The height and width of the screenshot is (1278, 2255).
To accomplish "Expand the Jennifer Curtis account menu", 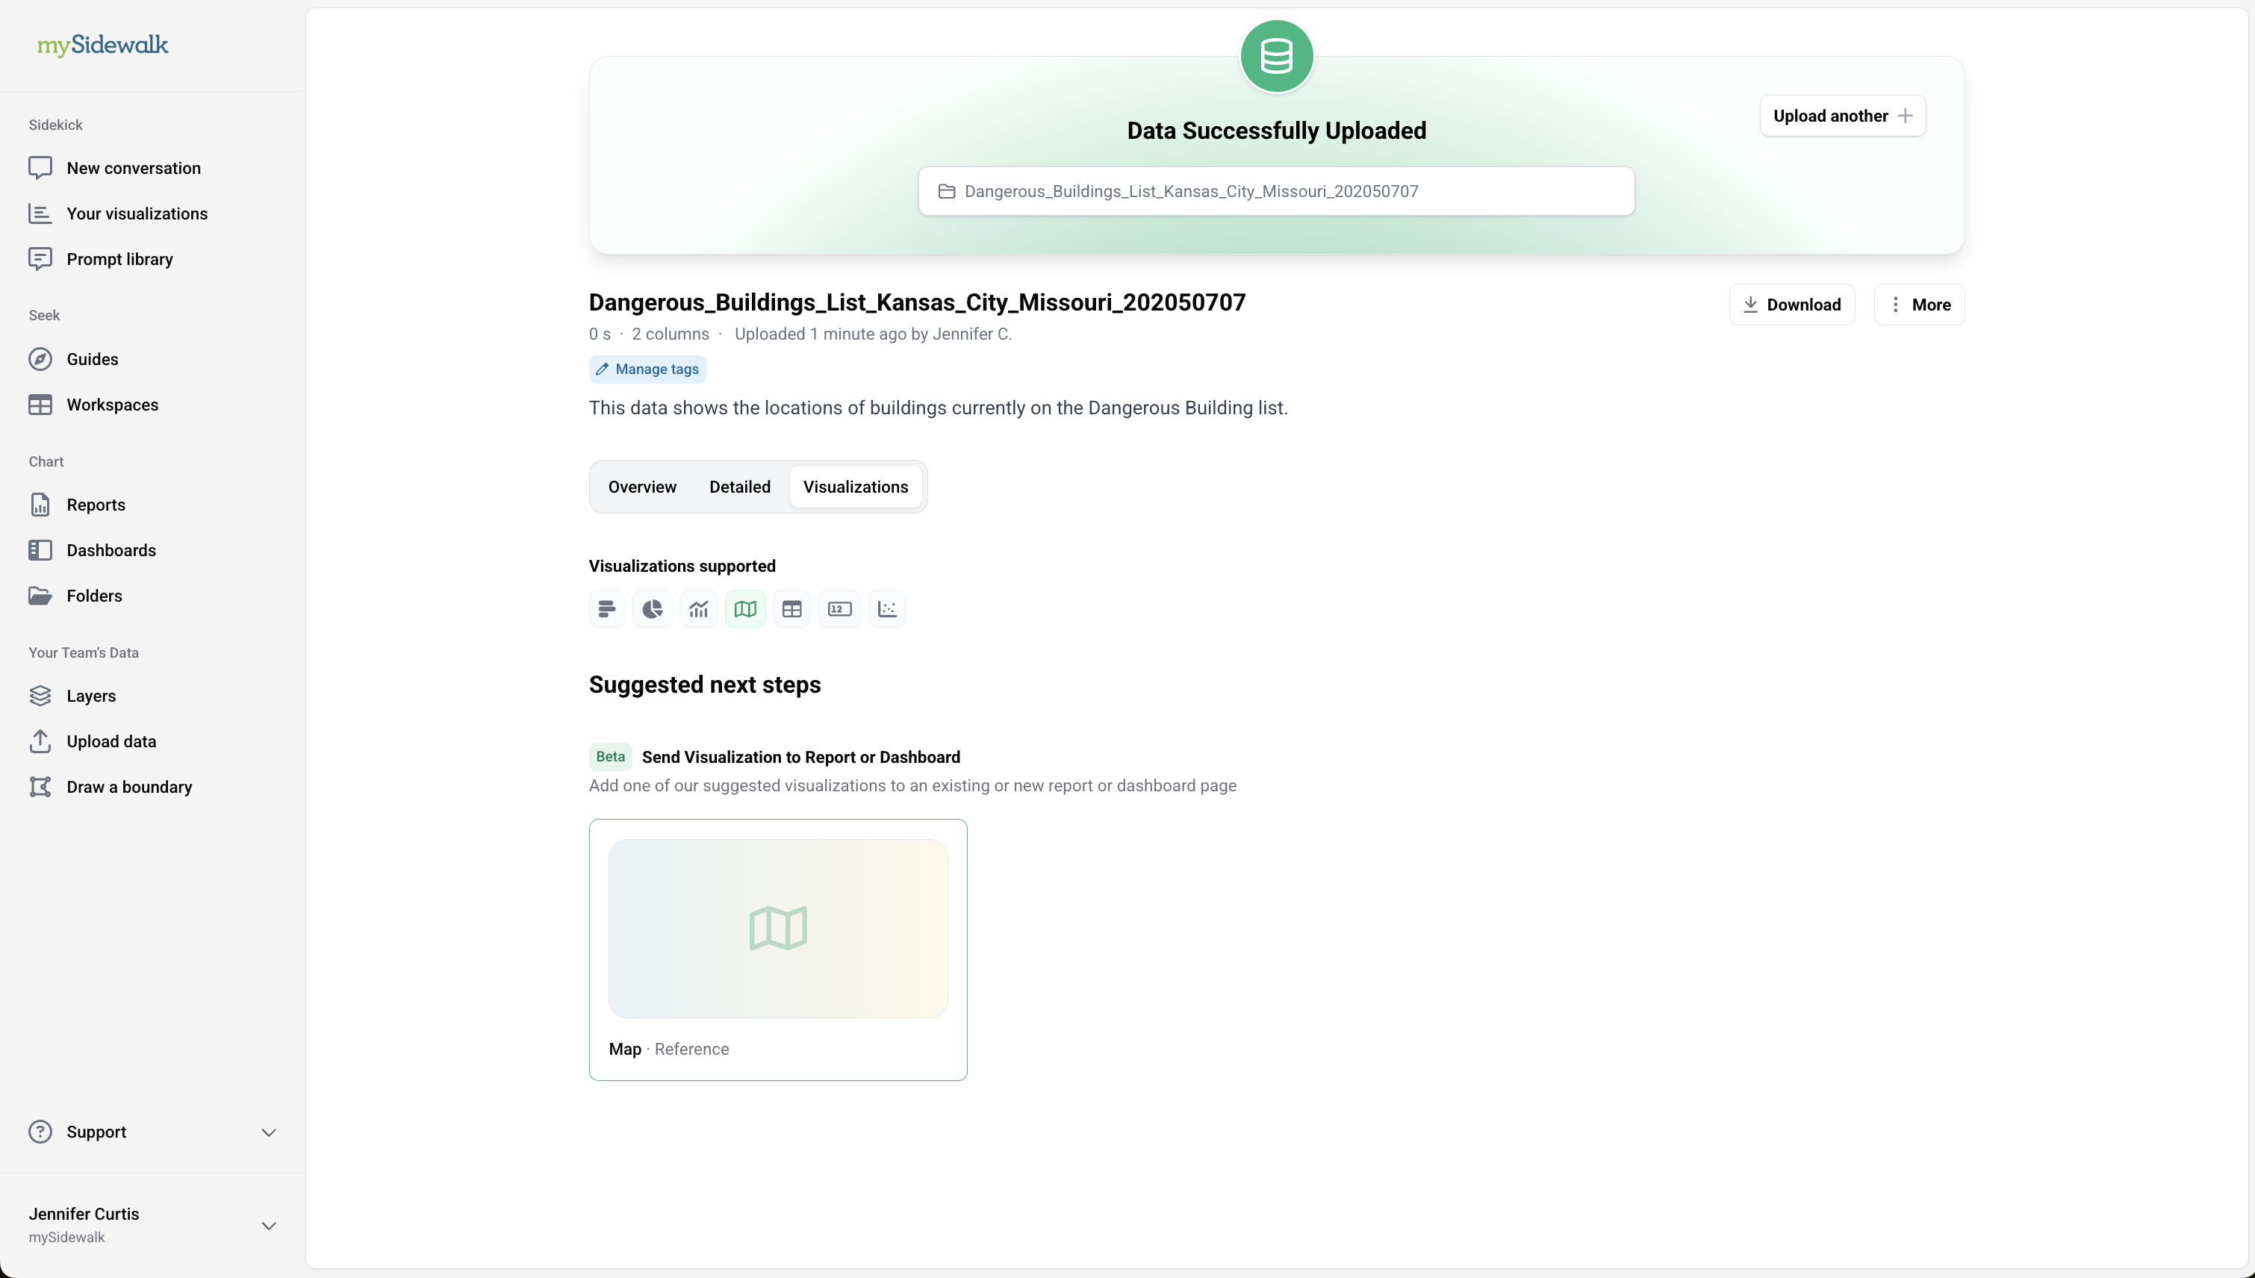I will pyautogui.click(x=269, y=1225).
